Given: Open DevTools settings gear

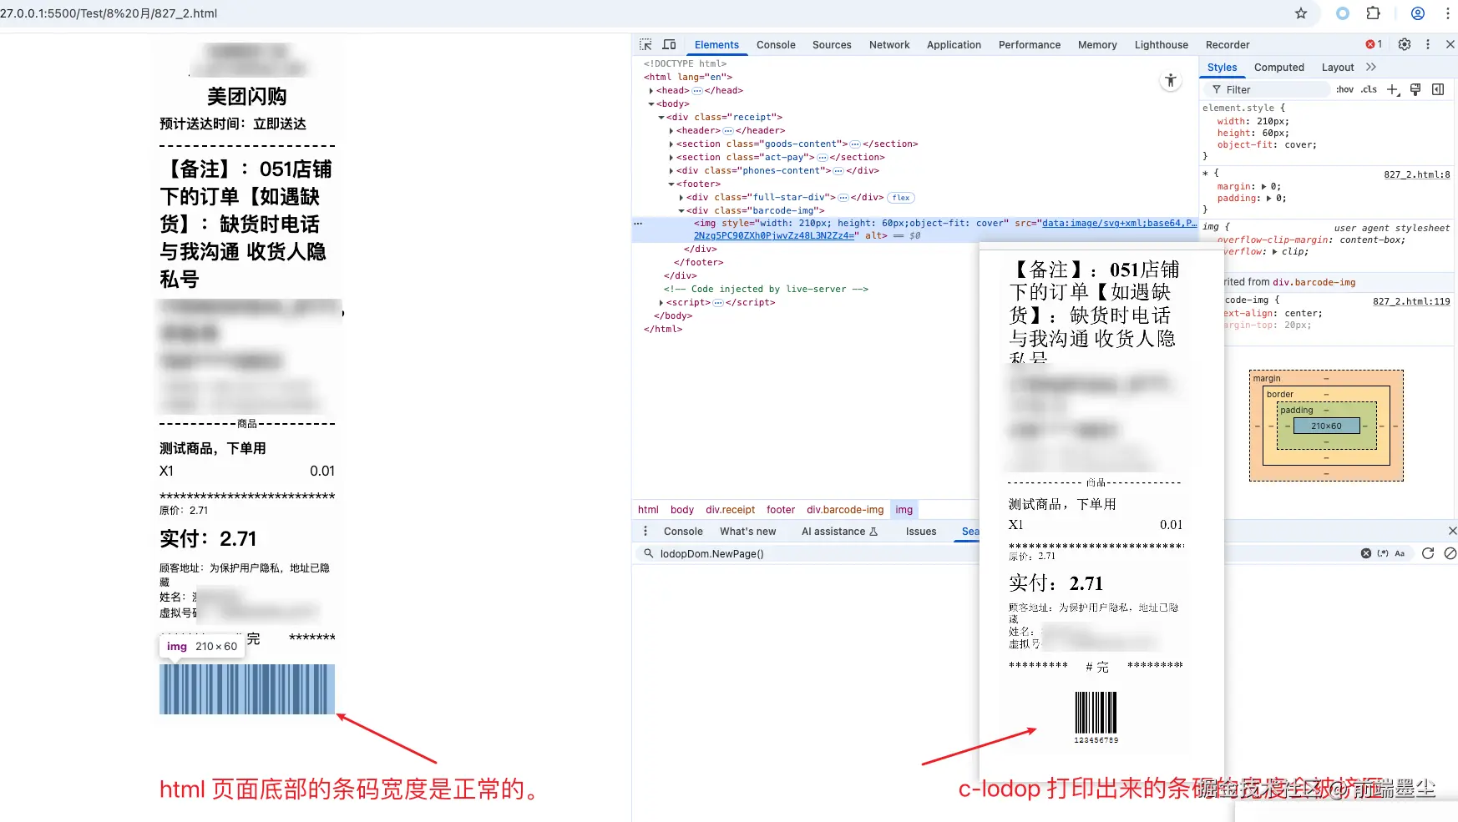Looking at the screenshot, I should (1405, 44).
